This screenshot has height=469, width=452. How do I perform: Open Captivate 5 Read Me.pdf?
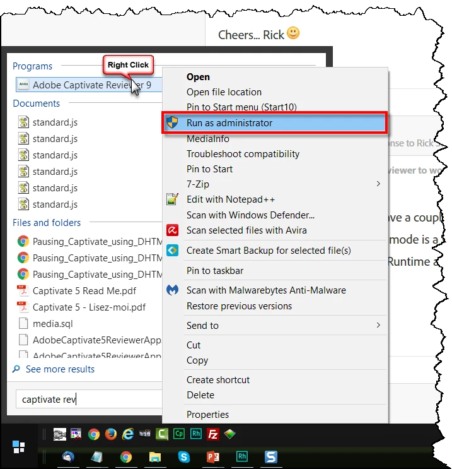click(x=77, y=291)
